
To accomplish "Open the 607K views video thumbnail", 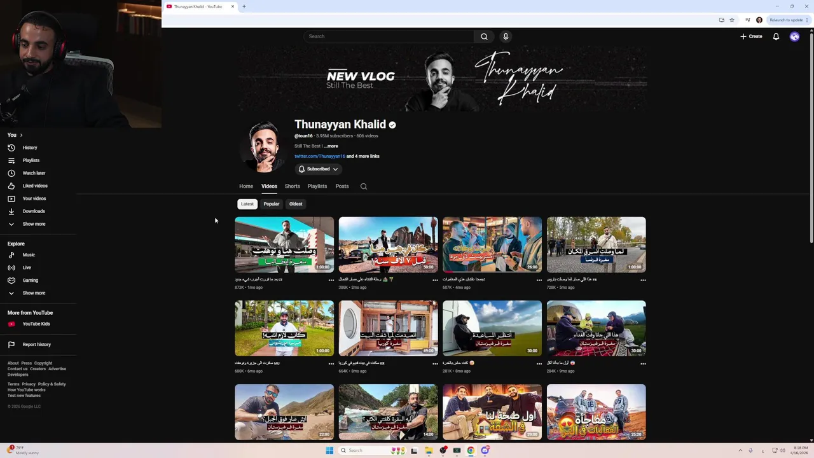I will click(492, 245).
